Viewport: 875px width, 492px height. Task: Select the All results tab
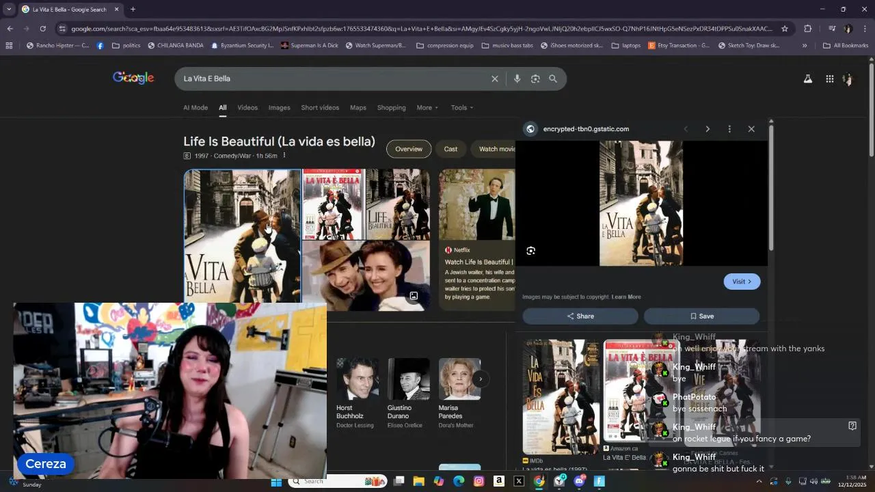point(222,107)
